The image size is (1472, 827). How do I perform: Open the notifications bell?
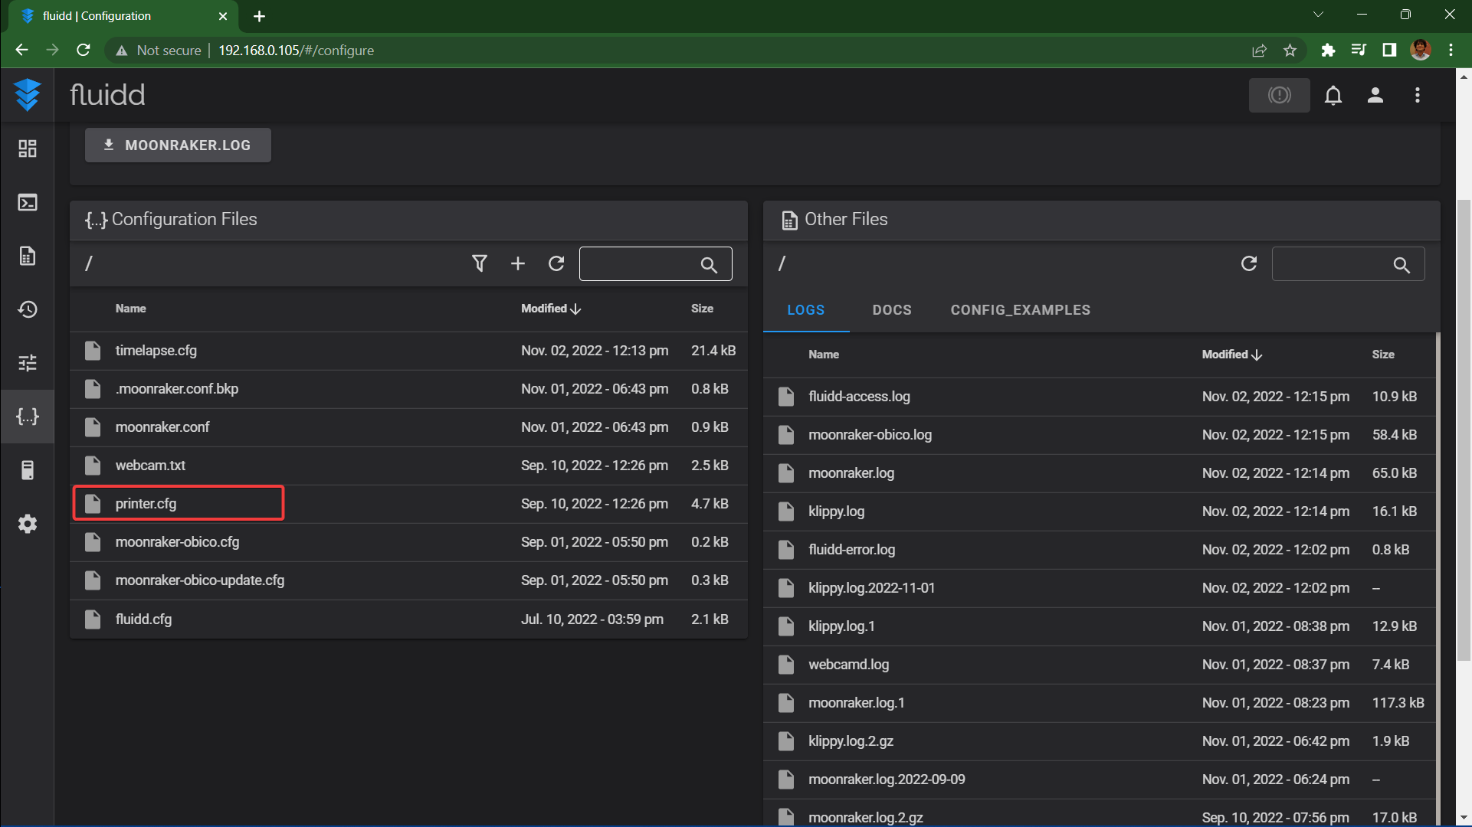coord(1333,95)
